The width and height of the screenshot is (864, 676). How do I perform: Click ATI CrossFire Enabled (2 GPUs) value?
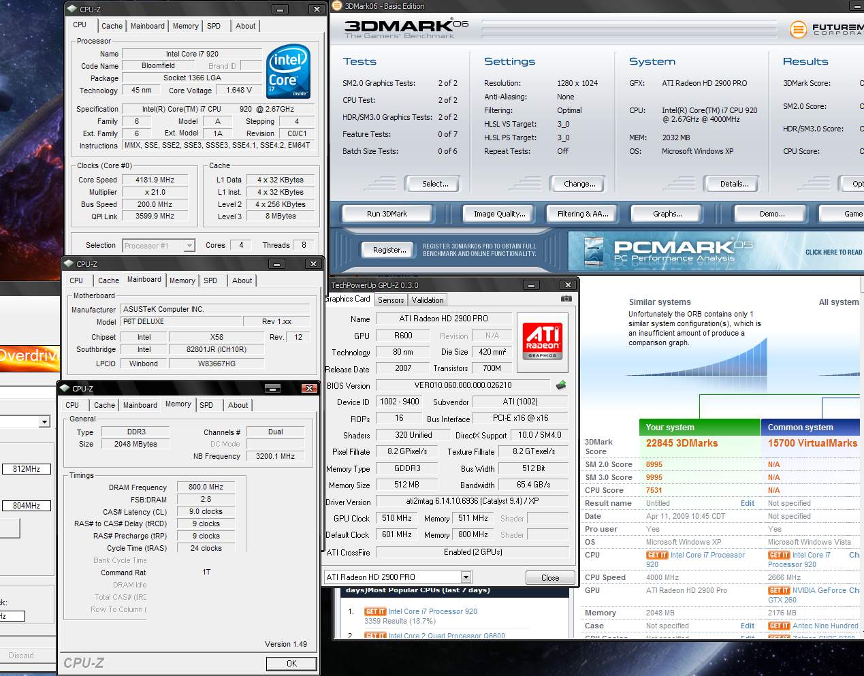click(x=473, y=552)
